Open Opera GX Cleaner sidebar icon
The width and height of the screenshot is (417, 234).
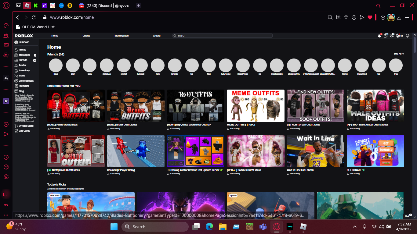6,36
